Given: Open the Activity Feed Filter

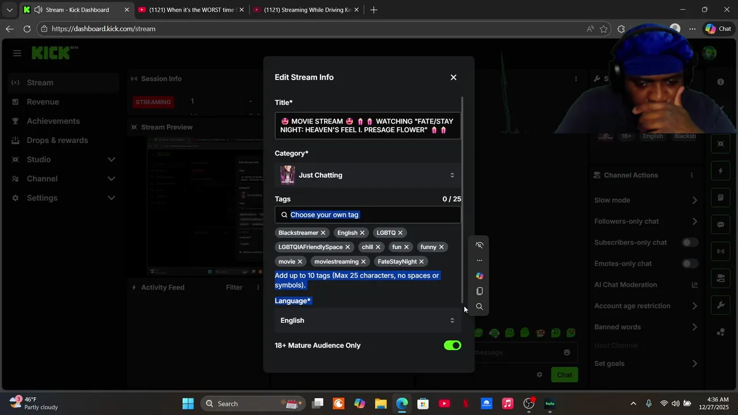Looking at the screenshot, I should click(234, 288).
